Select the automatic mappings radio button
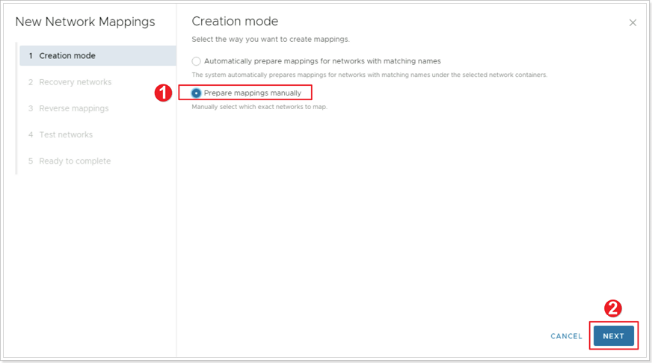This screenshot has height=363, width=652. point(196,61)
